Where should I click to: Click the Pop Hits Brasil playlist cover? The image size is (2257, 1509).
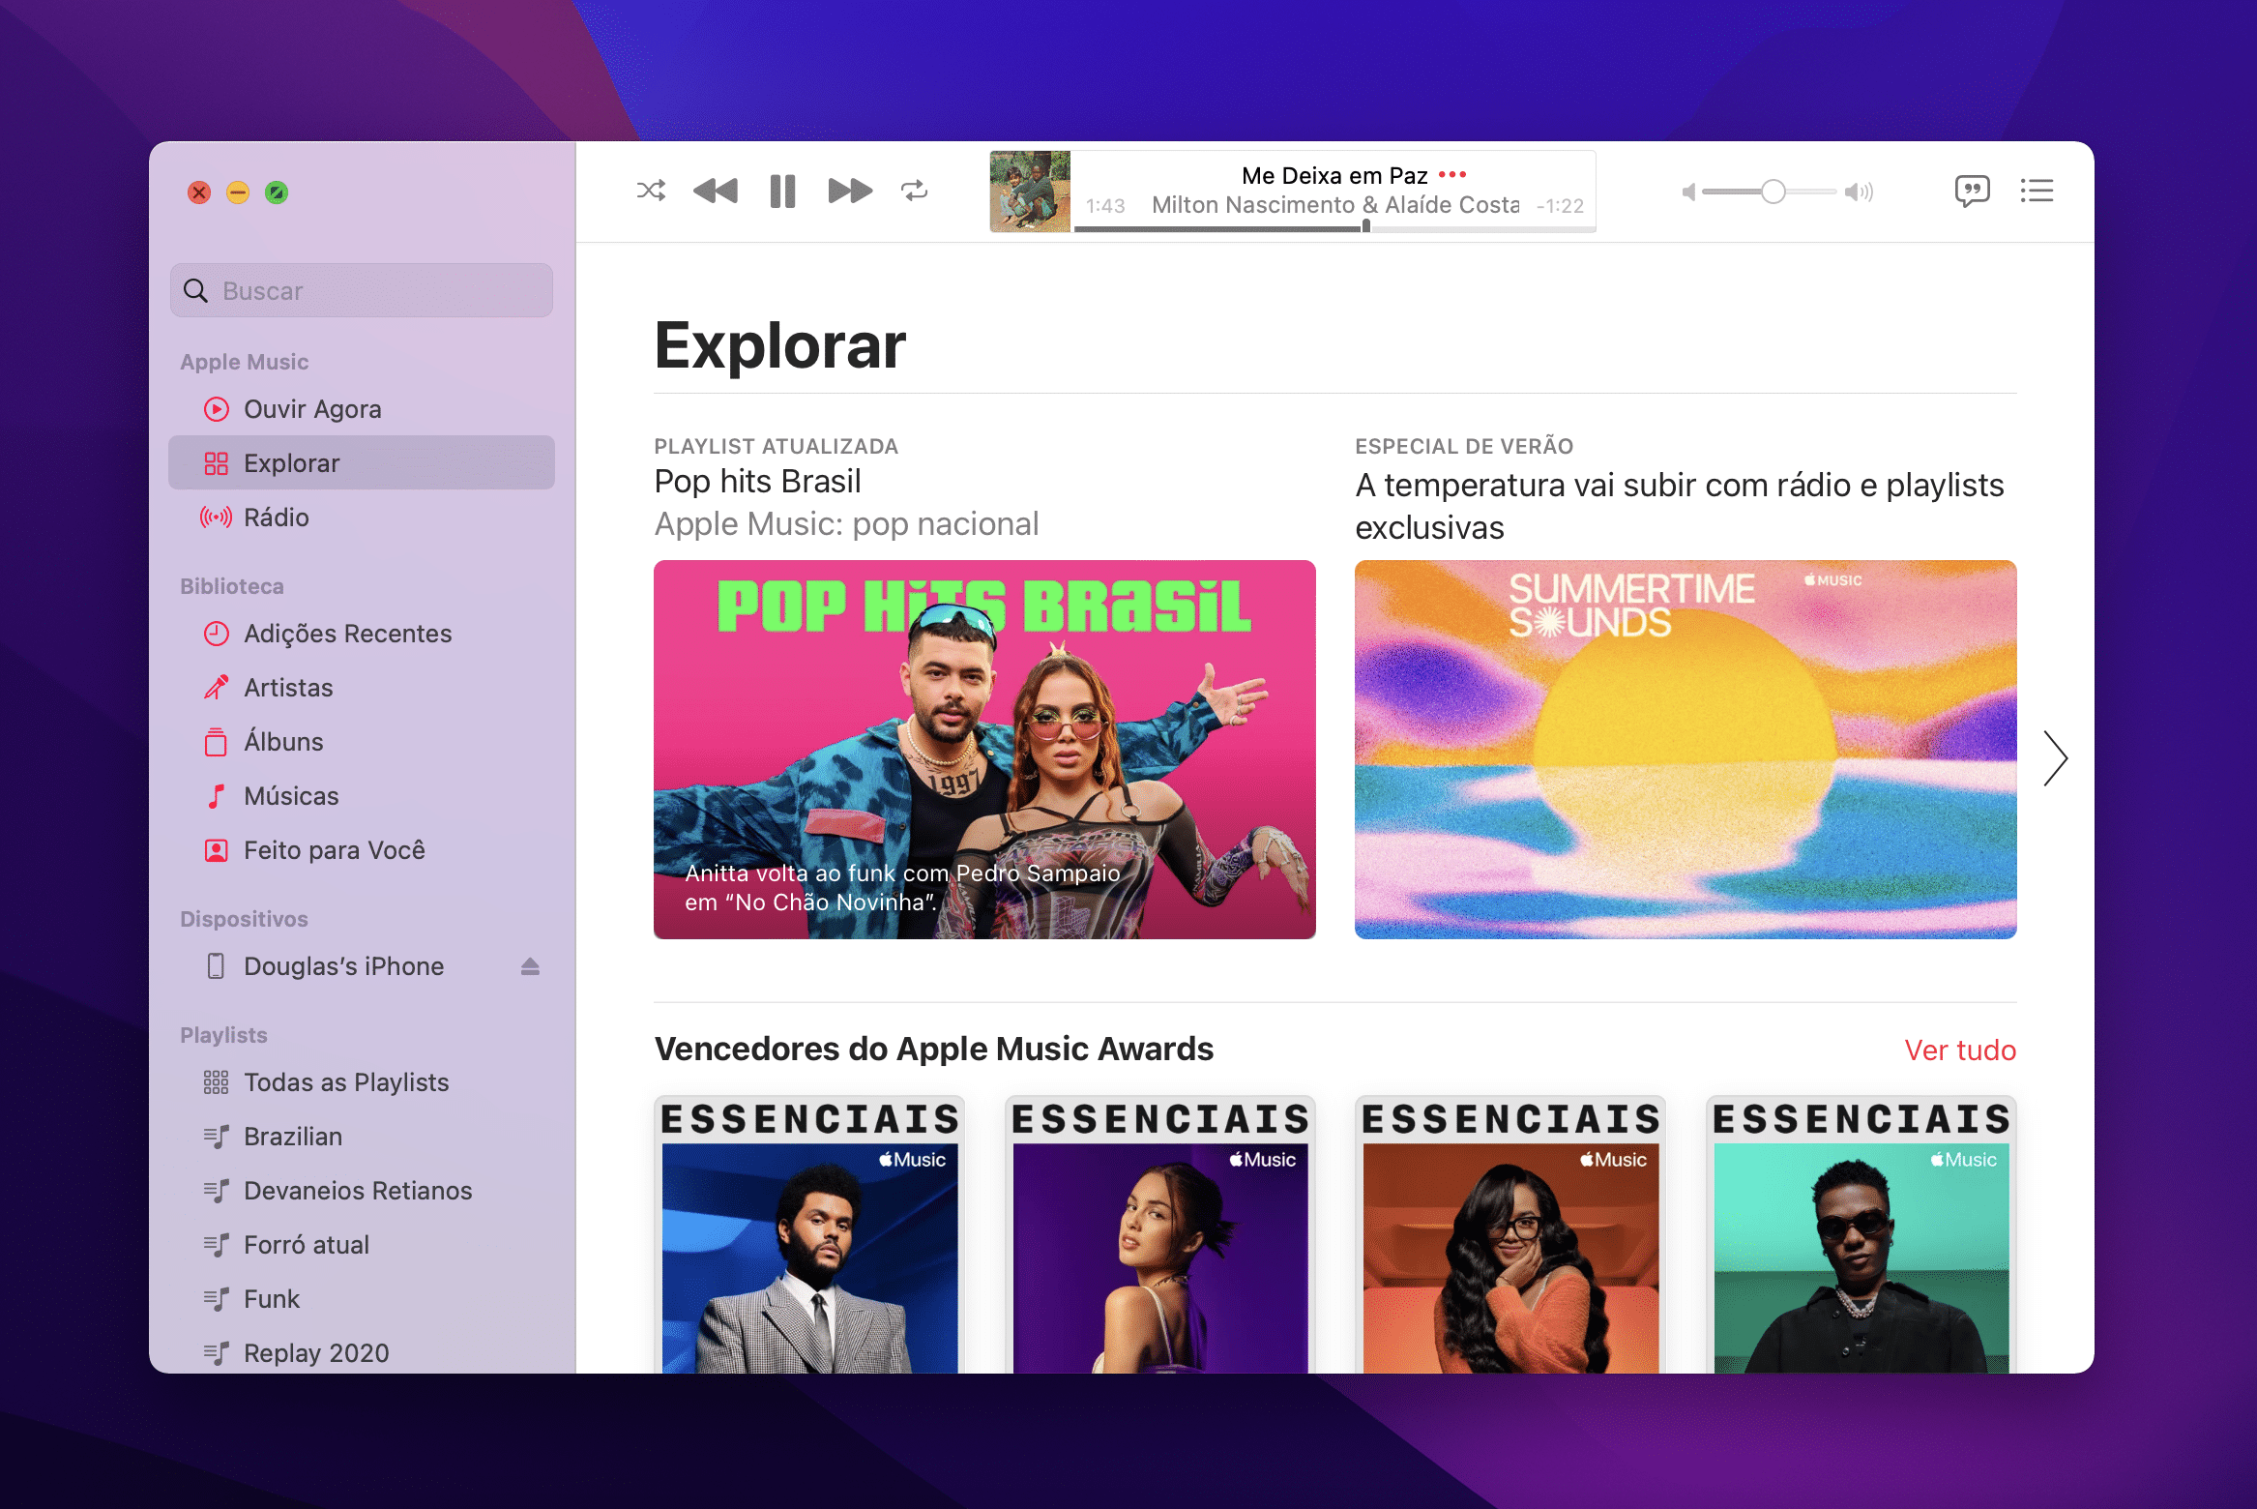[x=982, y=752]
